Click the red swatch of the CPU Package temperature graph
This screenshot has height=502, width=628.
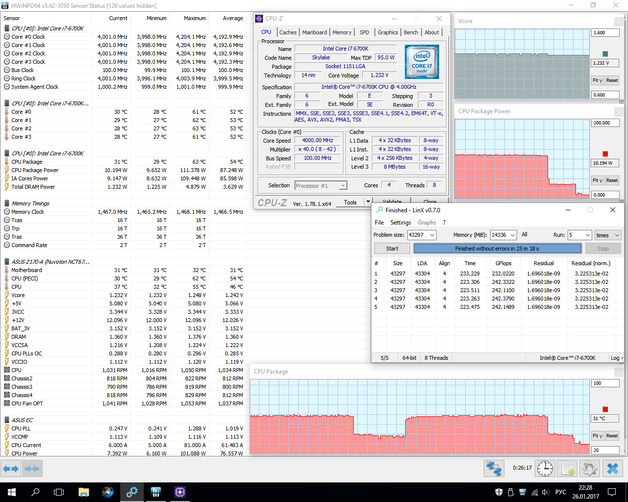pos(605,409)
